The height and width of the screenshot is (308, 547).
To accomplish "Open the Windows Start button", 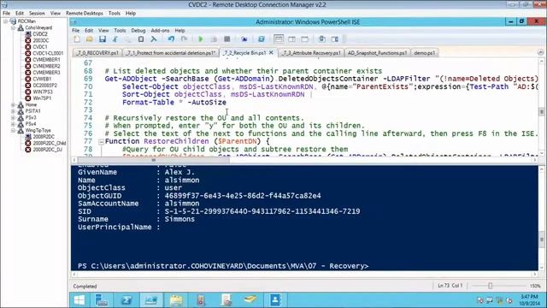I will point(79,300).
